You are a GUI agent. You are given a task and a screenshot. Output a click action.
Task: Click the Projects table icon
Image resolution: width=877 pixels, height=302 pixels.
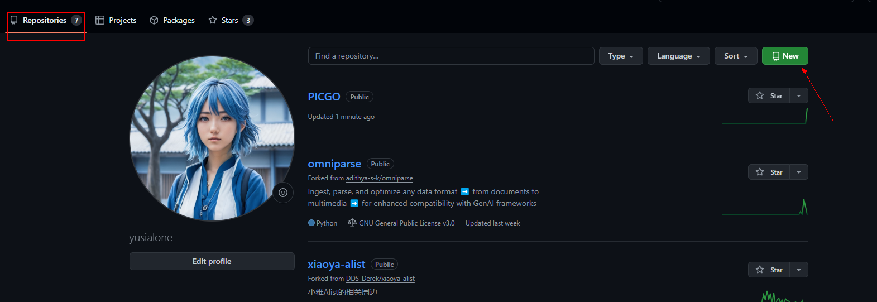click(100, 20)
